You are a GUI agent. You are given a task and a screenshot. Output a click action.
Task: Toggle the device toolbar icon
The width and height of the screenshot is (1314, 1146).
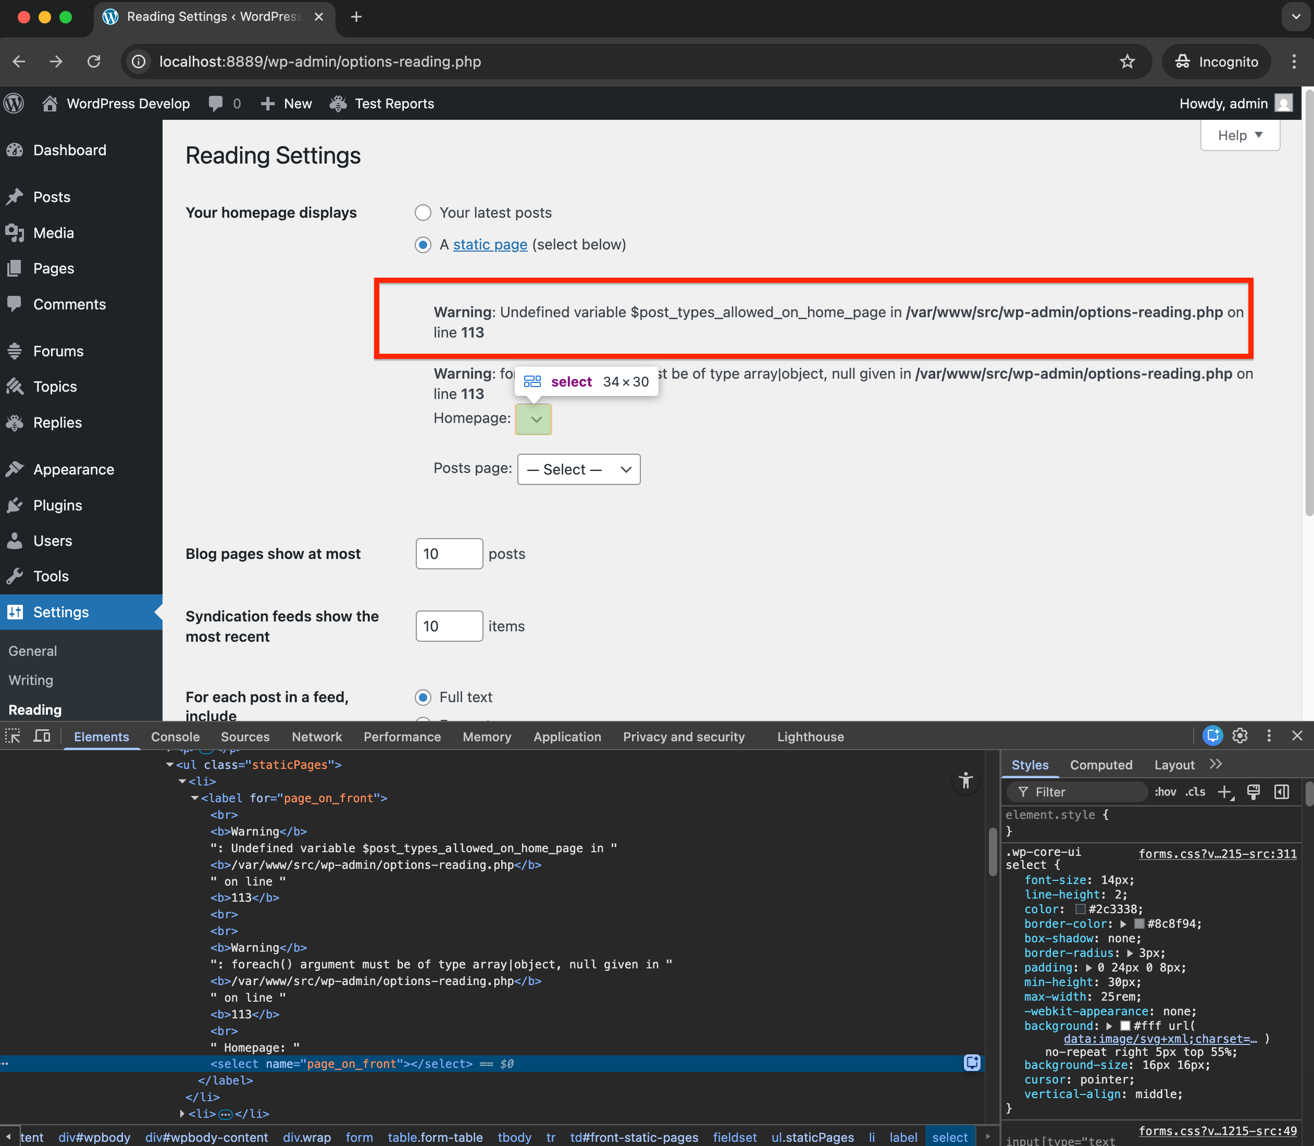[42, 736]
